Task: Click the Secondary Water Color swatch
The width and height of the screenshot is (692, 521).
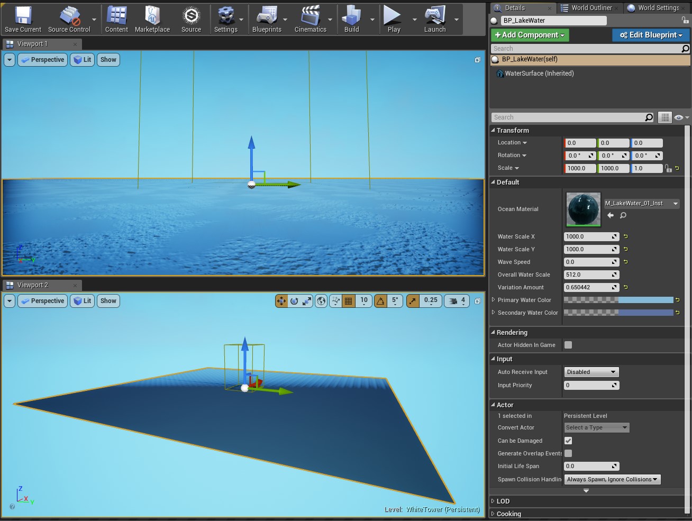Action: point(618,313)
